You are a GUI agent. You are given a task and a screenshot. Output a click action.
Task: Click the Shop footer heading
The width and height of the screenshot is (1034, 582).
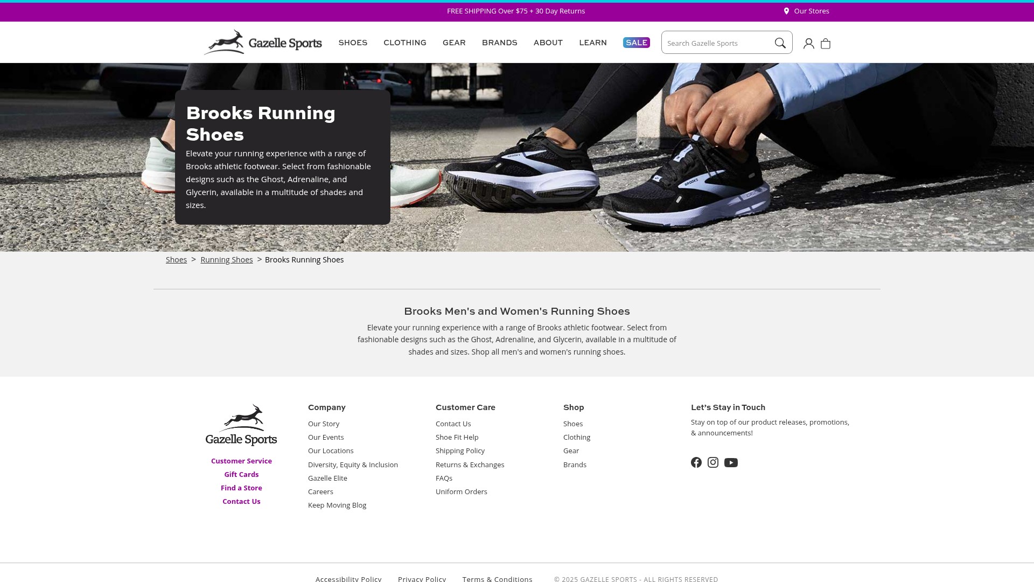click(574, 407)
